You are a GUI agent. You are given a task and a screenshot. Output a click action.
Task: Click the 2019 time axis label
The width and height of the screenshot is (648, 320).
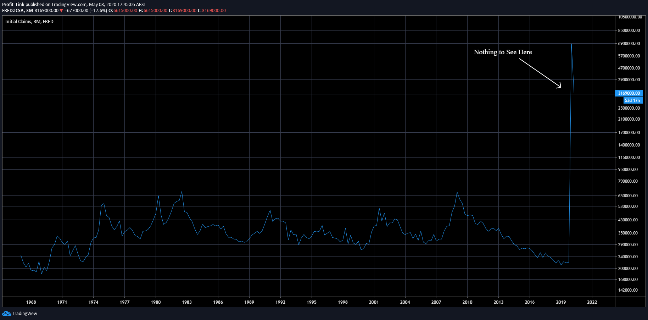(x=561, y=302)
